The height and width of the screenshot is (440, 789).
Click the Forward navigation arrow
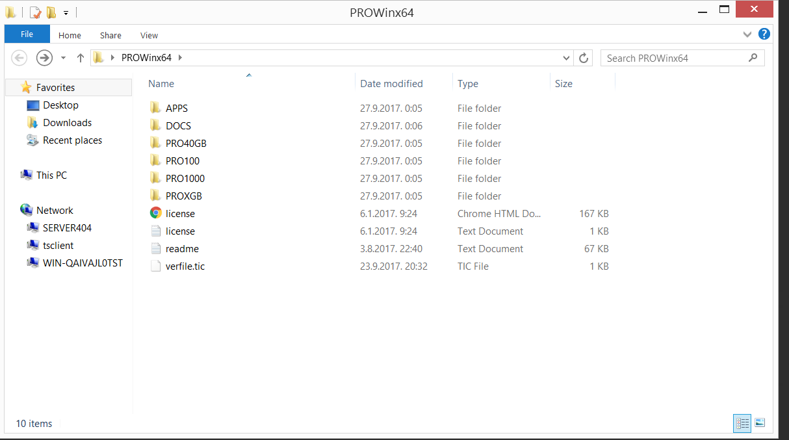coord(44,58)
